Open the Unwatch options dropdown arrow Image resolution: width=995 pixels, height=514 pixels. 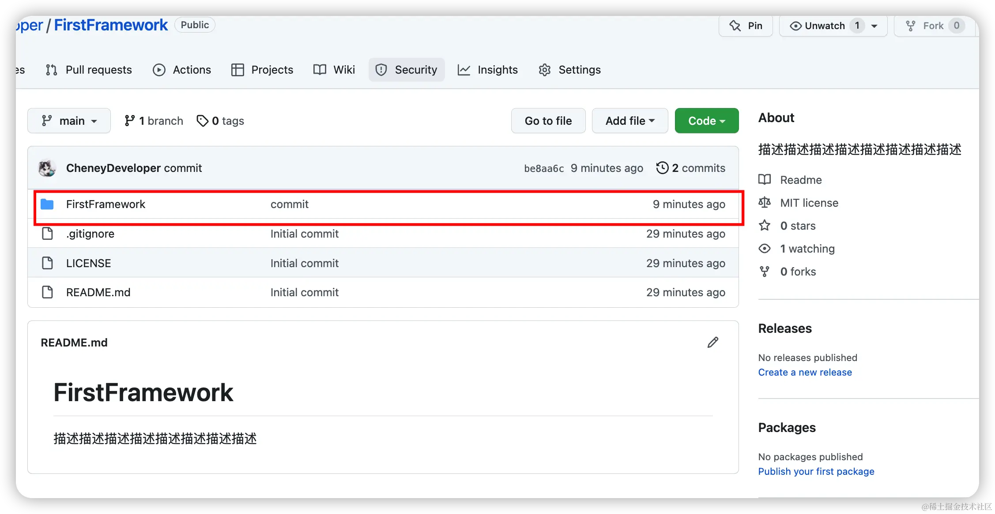coord(874,26)
